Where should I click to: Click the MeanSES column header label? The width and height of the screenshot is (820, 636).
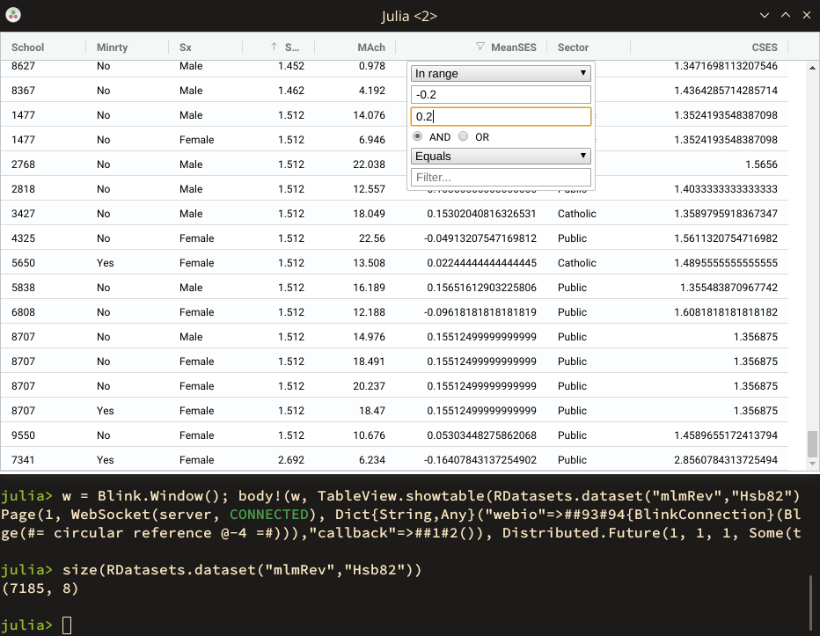(514, 48)
